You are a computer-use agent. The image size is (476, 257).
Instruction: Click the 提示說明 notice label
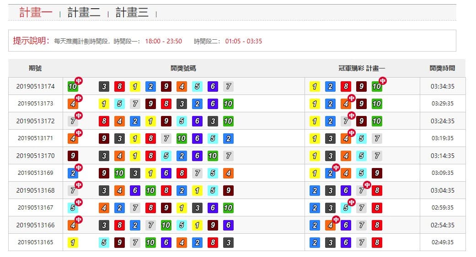pyautogui.click(x=31, y=41)
